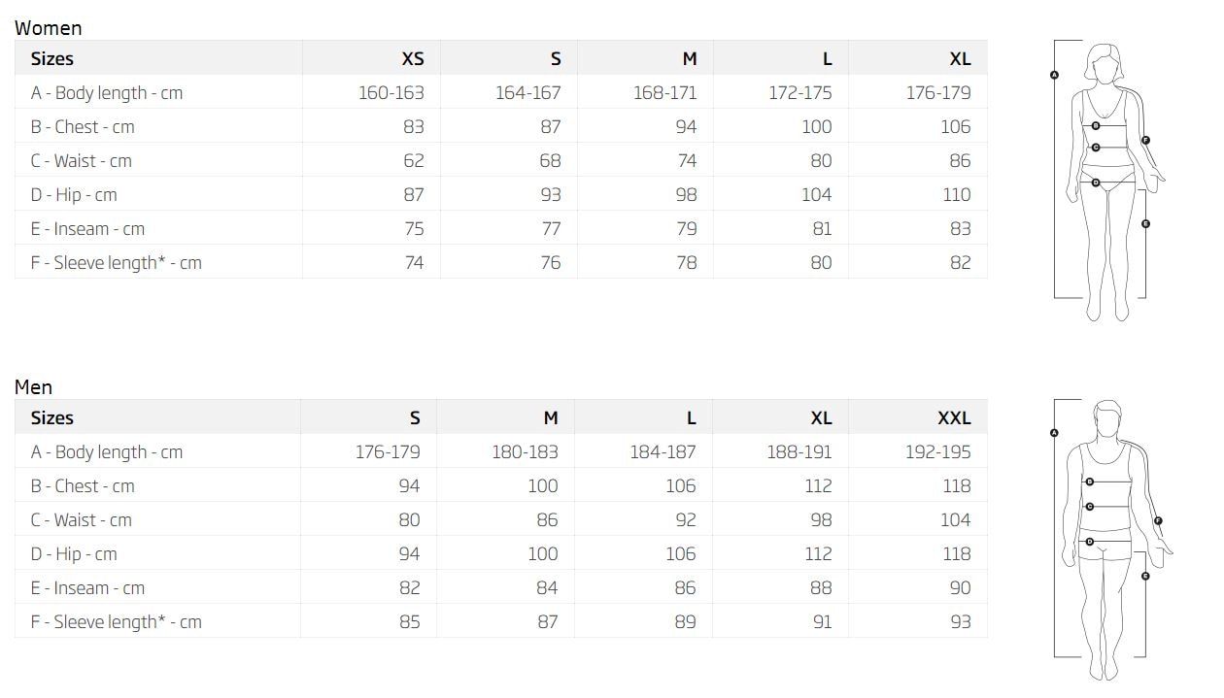This screenshot has width=1224, height=698.
Task: Click the Women heading
Action: coord(49,28)
